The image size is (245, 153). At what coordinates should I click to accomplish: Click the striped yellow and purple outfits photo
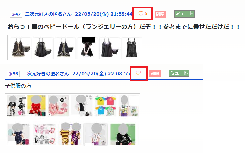pos(70,134)
